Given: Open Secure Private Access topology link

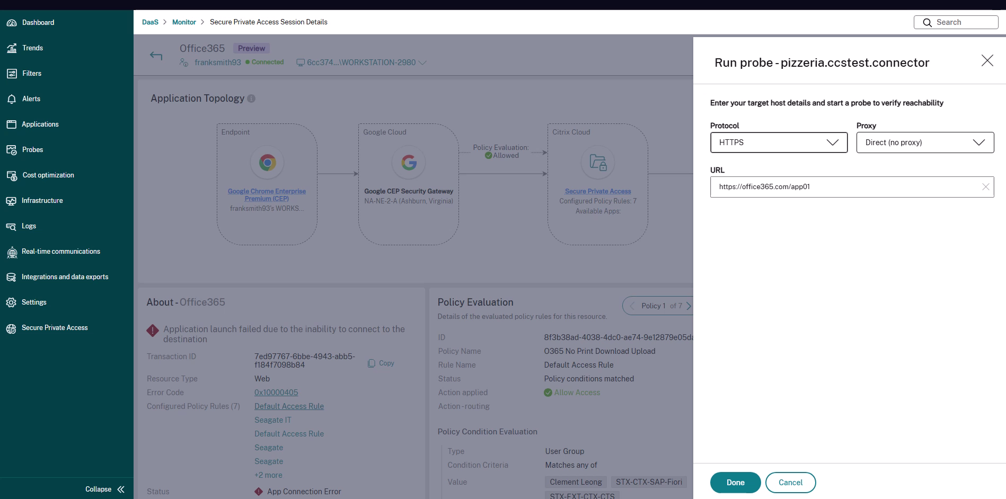Looking at the screenshot, I should pos(598,191).
